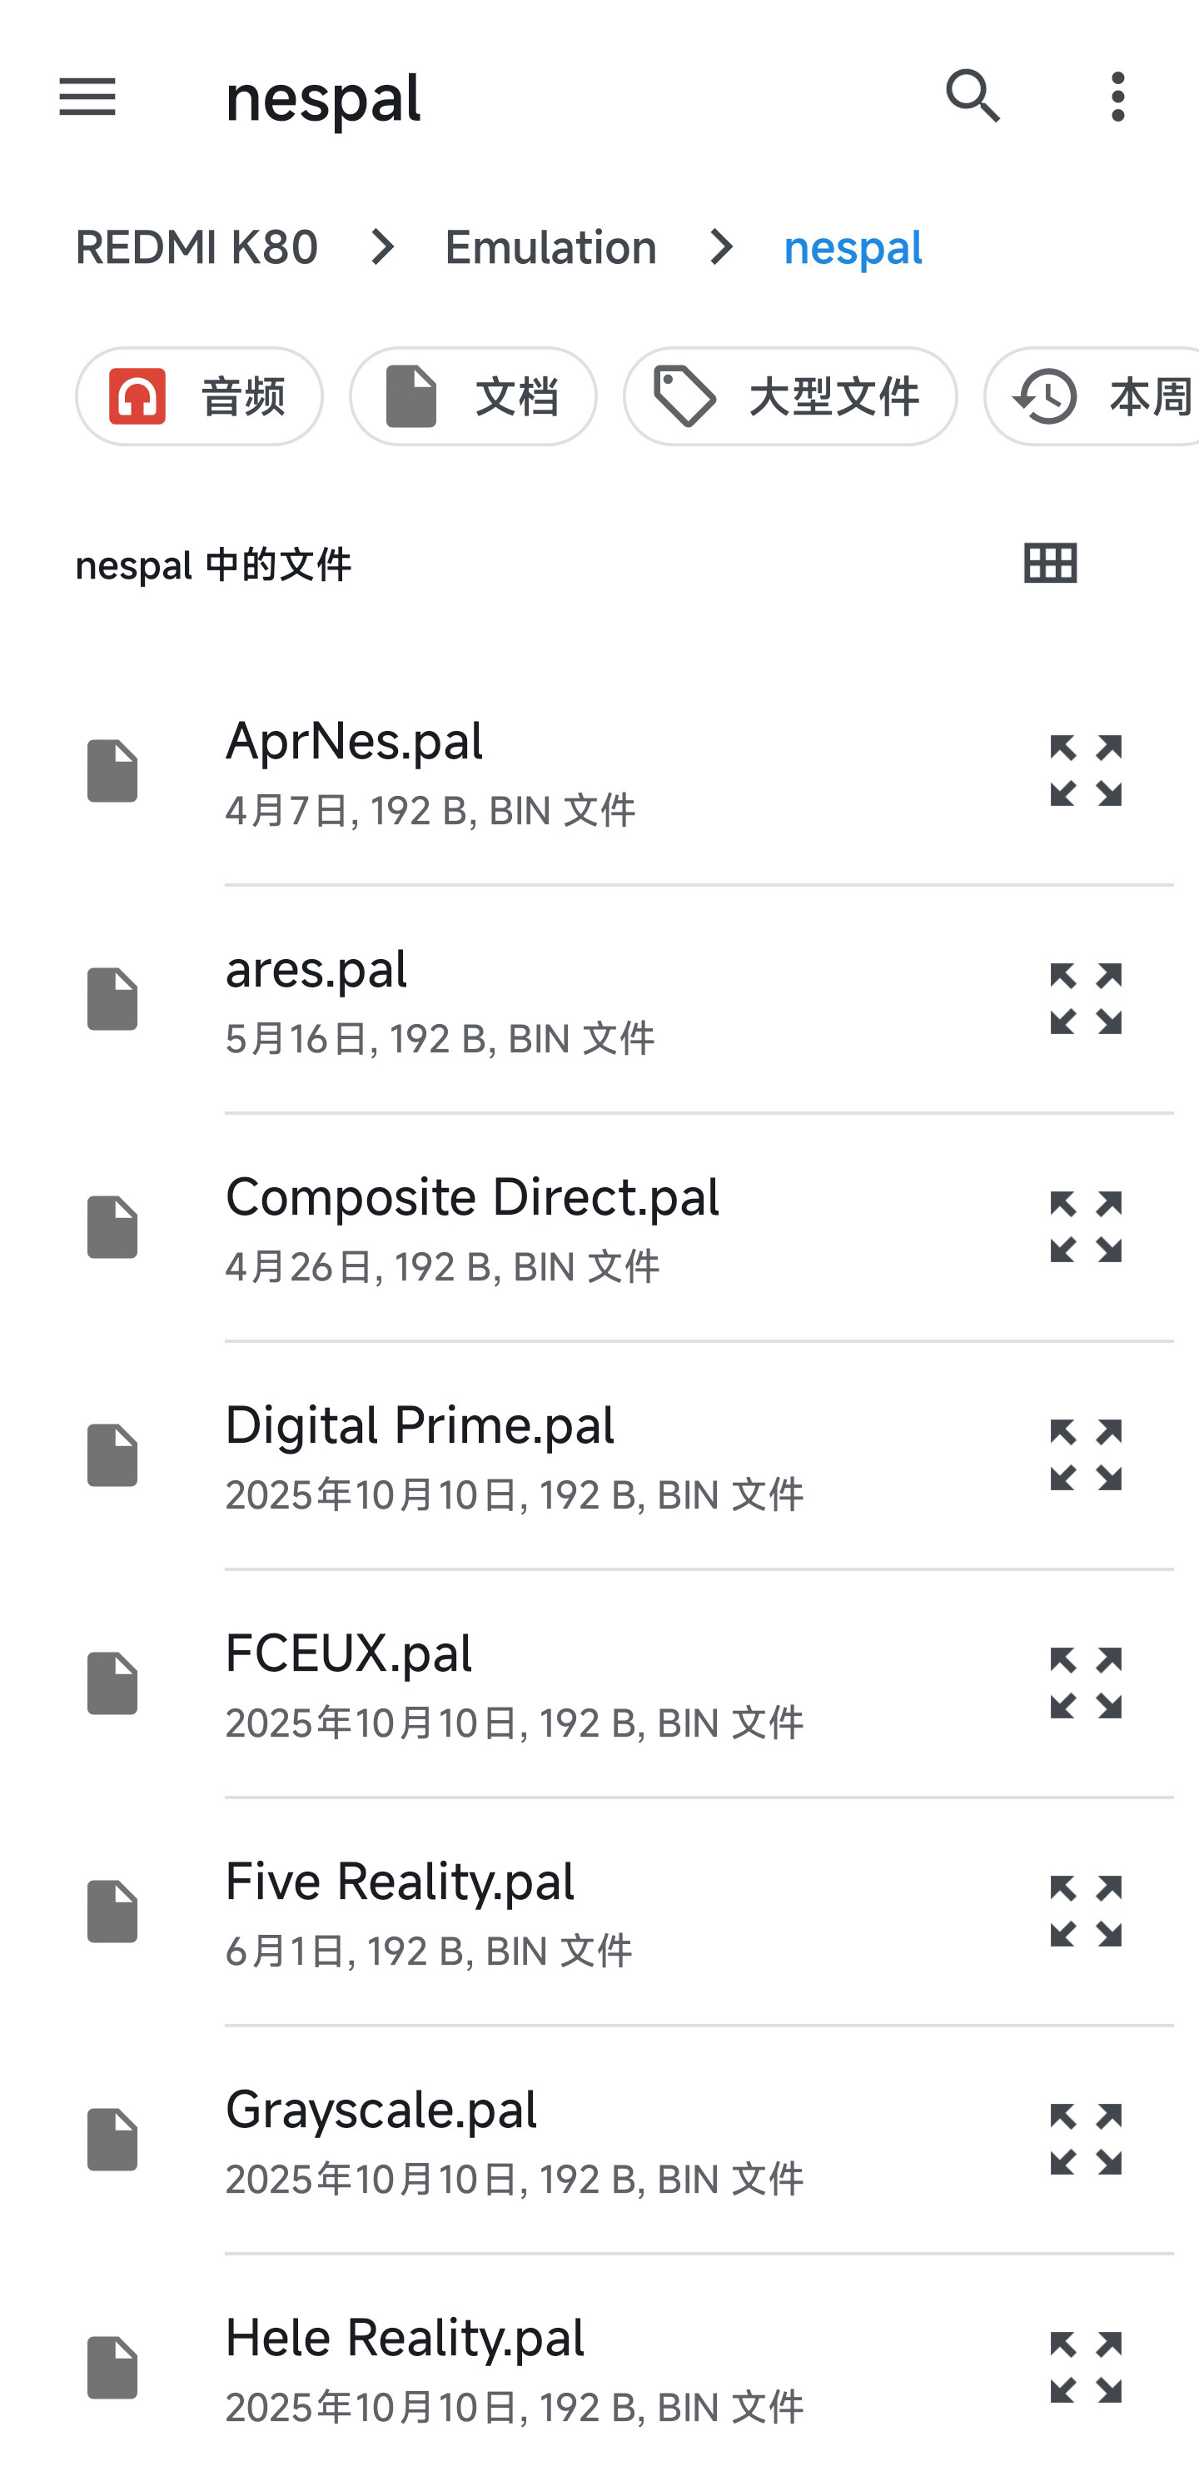Screen dimensions: 1199x2481
Task: Tap the file icon beside ares.pal
Action: coord(112,997)
